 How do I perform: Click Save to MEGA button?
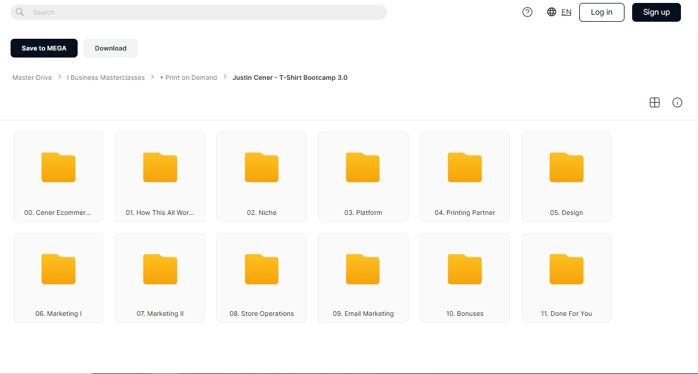(x=44, y=48)
